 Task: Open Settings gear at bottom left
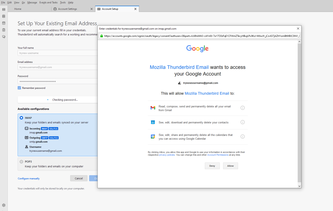point(4,205)
